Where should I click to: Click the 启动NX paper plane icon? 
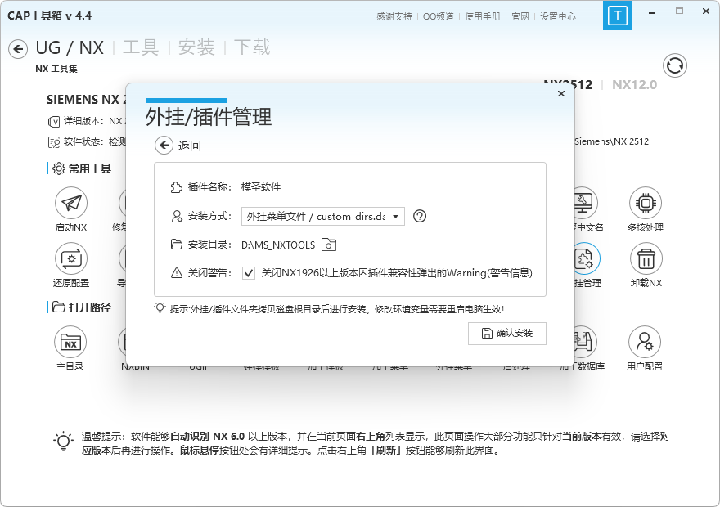71,203
